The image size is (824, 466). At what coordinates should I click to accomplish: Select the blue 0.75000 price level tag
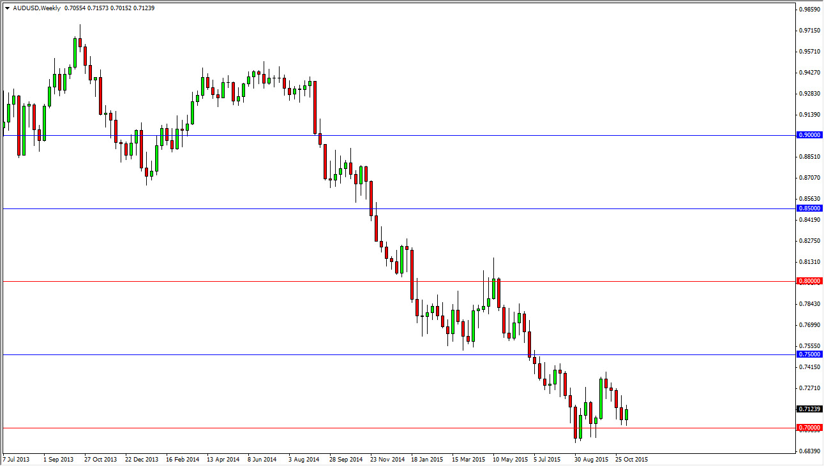(x=808, y=353)
